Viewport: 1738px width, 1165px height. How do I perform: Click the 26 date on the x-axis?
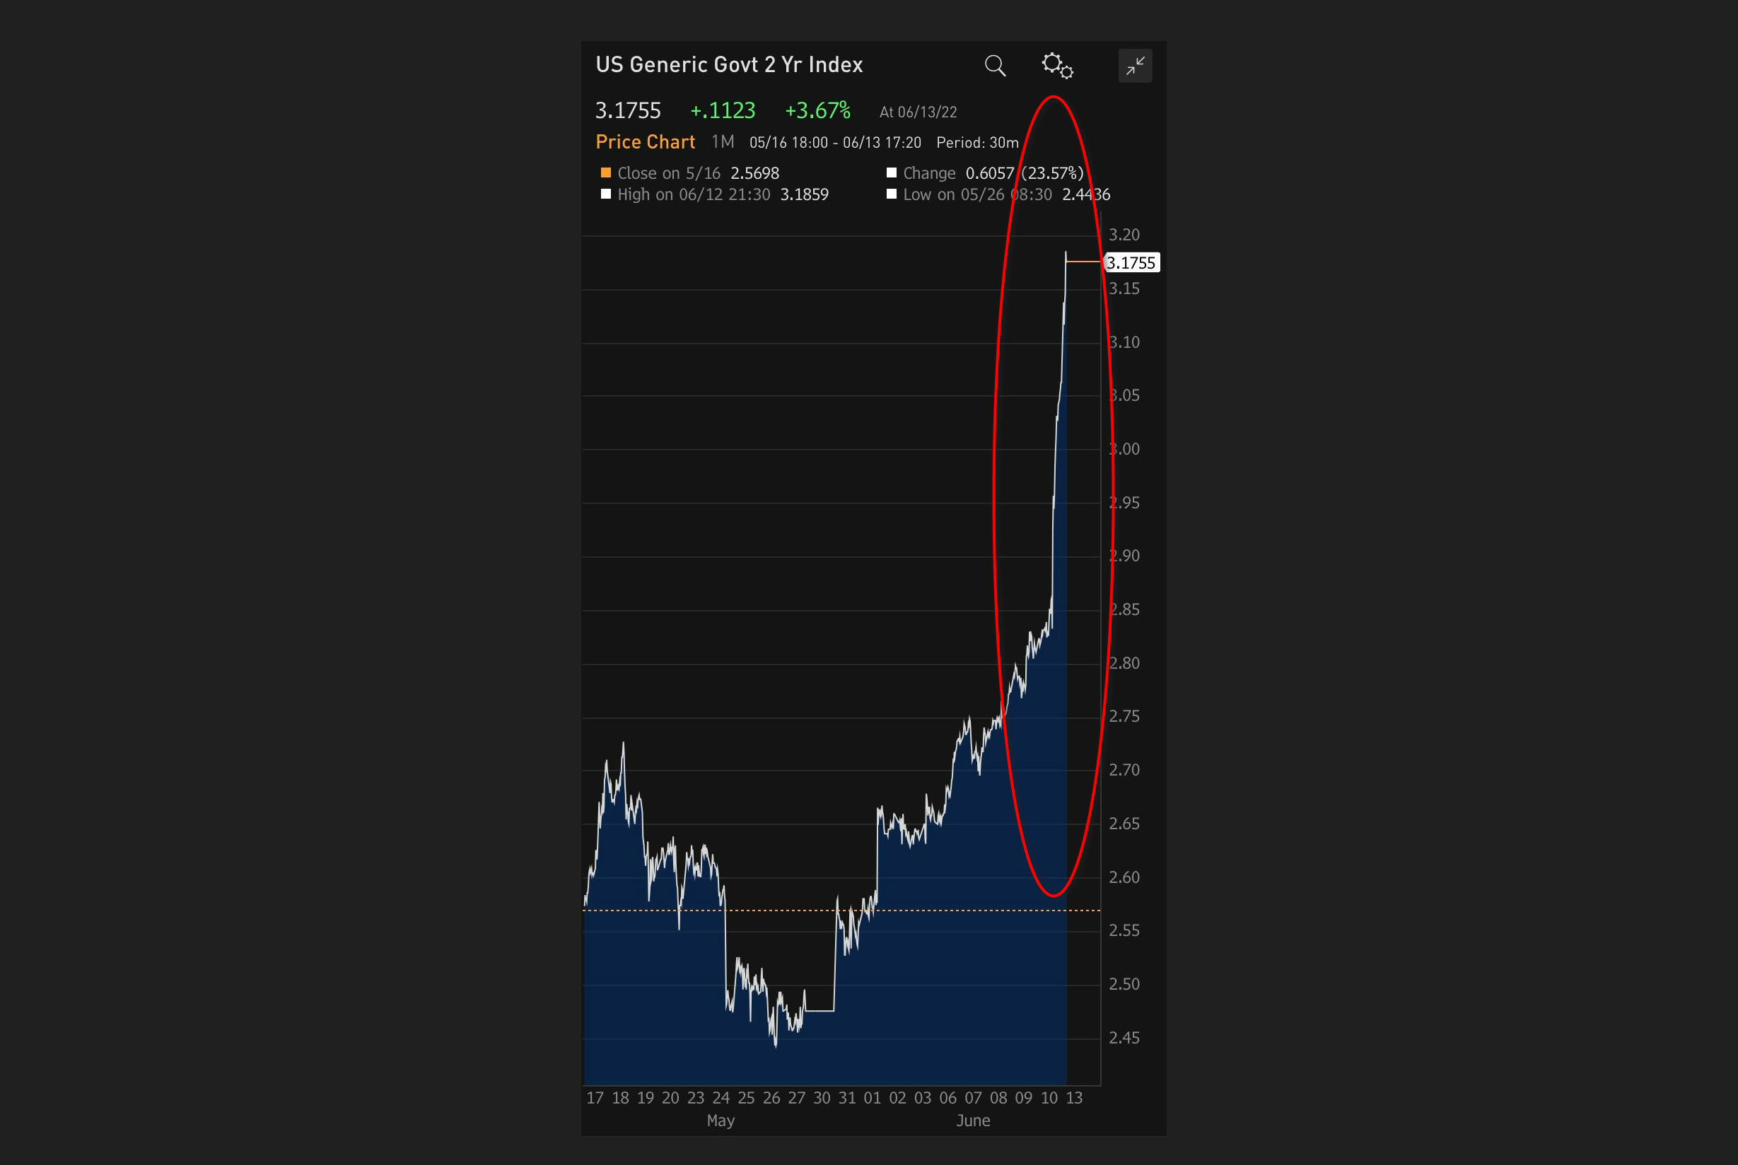tap(771, 1098)
